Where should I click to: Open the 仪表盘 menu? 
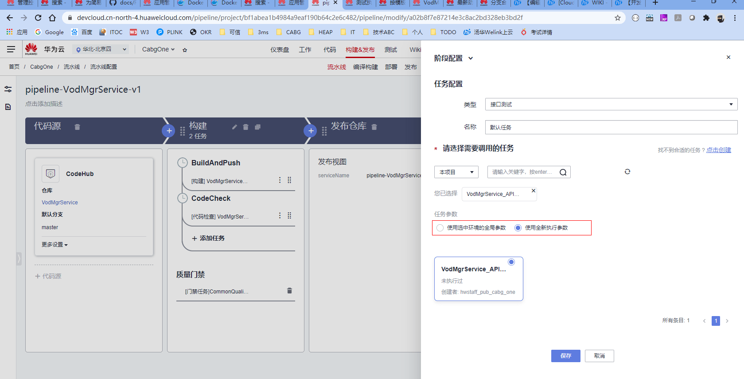pyautogui.click(x=280, y=50)
